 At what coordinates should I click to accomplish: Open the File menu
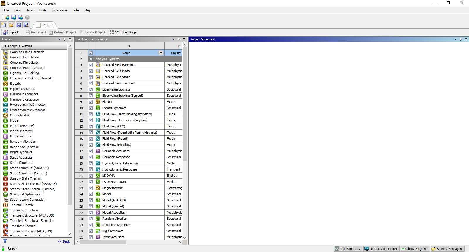coord(6,10)
